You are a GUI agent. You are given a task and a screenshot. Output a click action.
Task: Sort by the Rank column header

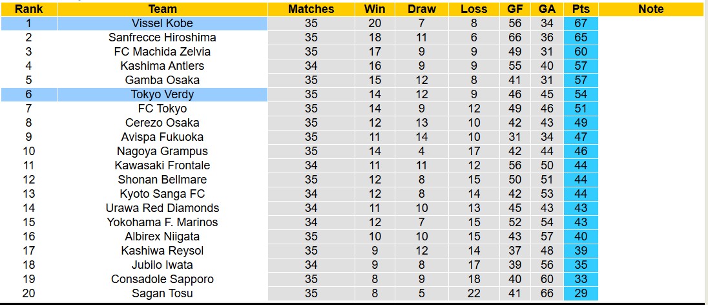click(28, 9)
